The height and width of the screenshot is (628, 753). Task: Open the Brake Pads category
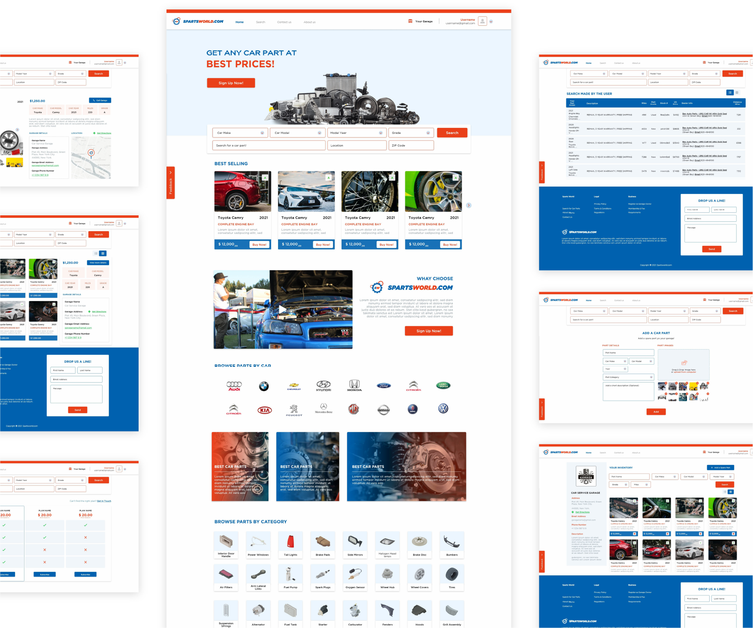(x=323, y=542)
